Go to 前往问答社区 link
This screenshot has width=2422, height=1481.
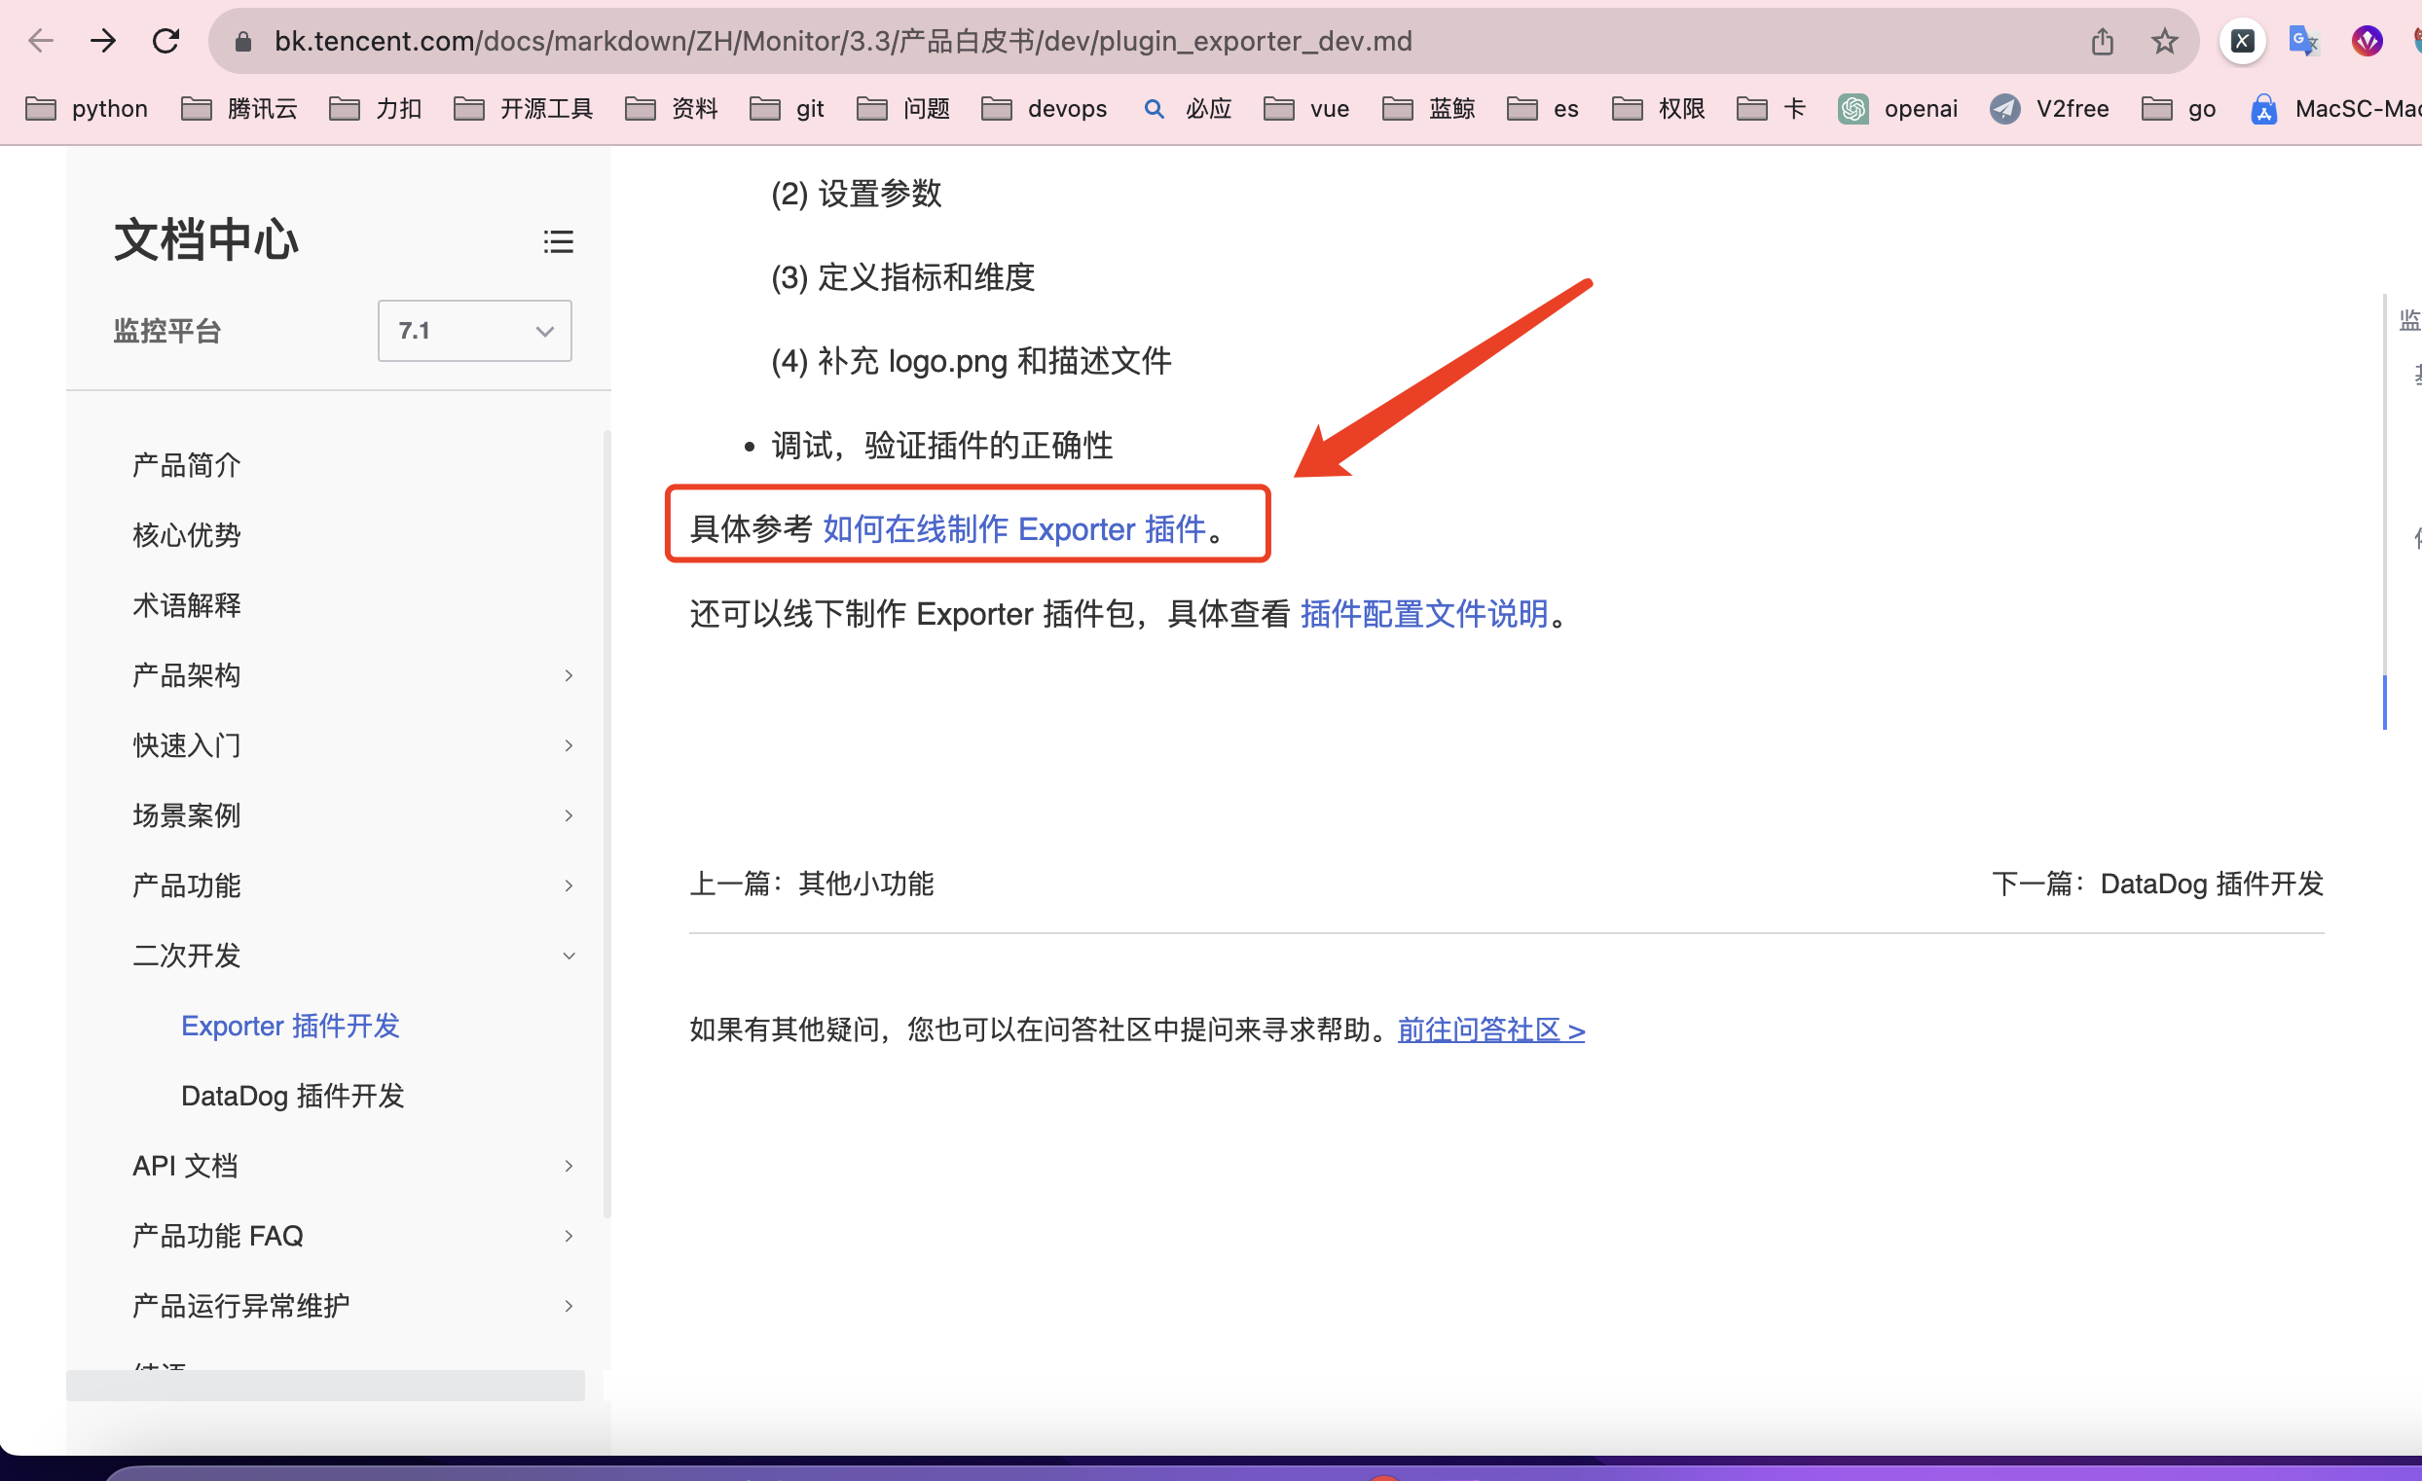click(x=1490, y=1029)
